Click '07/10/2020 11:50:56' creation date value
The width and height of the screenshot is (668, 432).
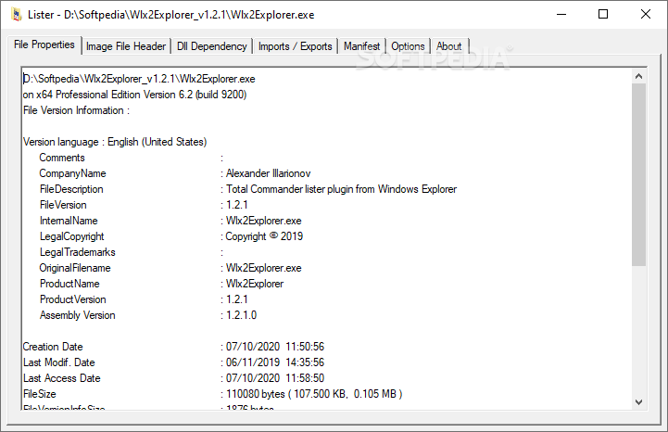click(275, 347)
